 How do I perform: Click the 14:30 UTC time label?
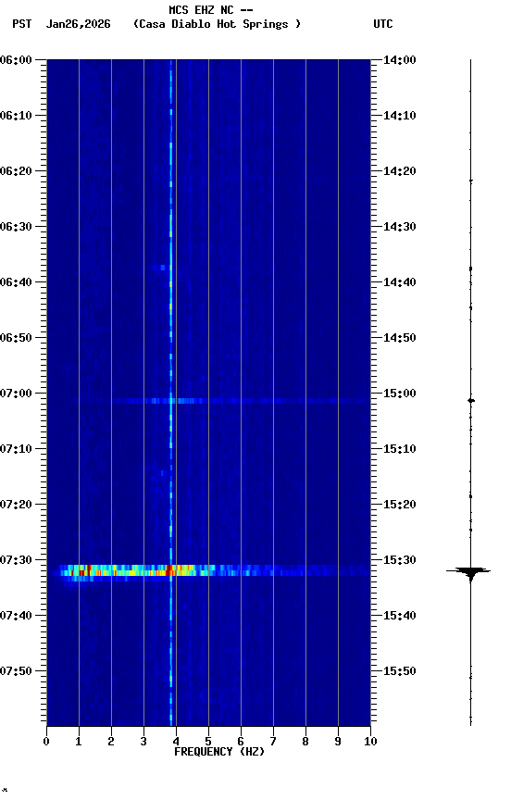point(400,227)
